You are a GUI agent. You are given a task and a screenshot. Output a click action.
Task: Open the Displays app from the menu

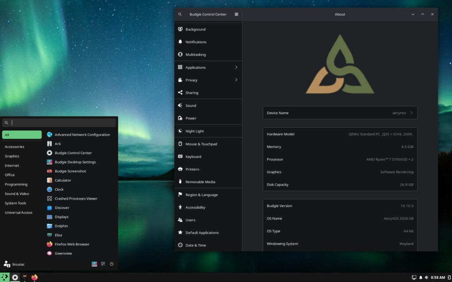pos(81,217)
